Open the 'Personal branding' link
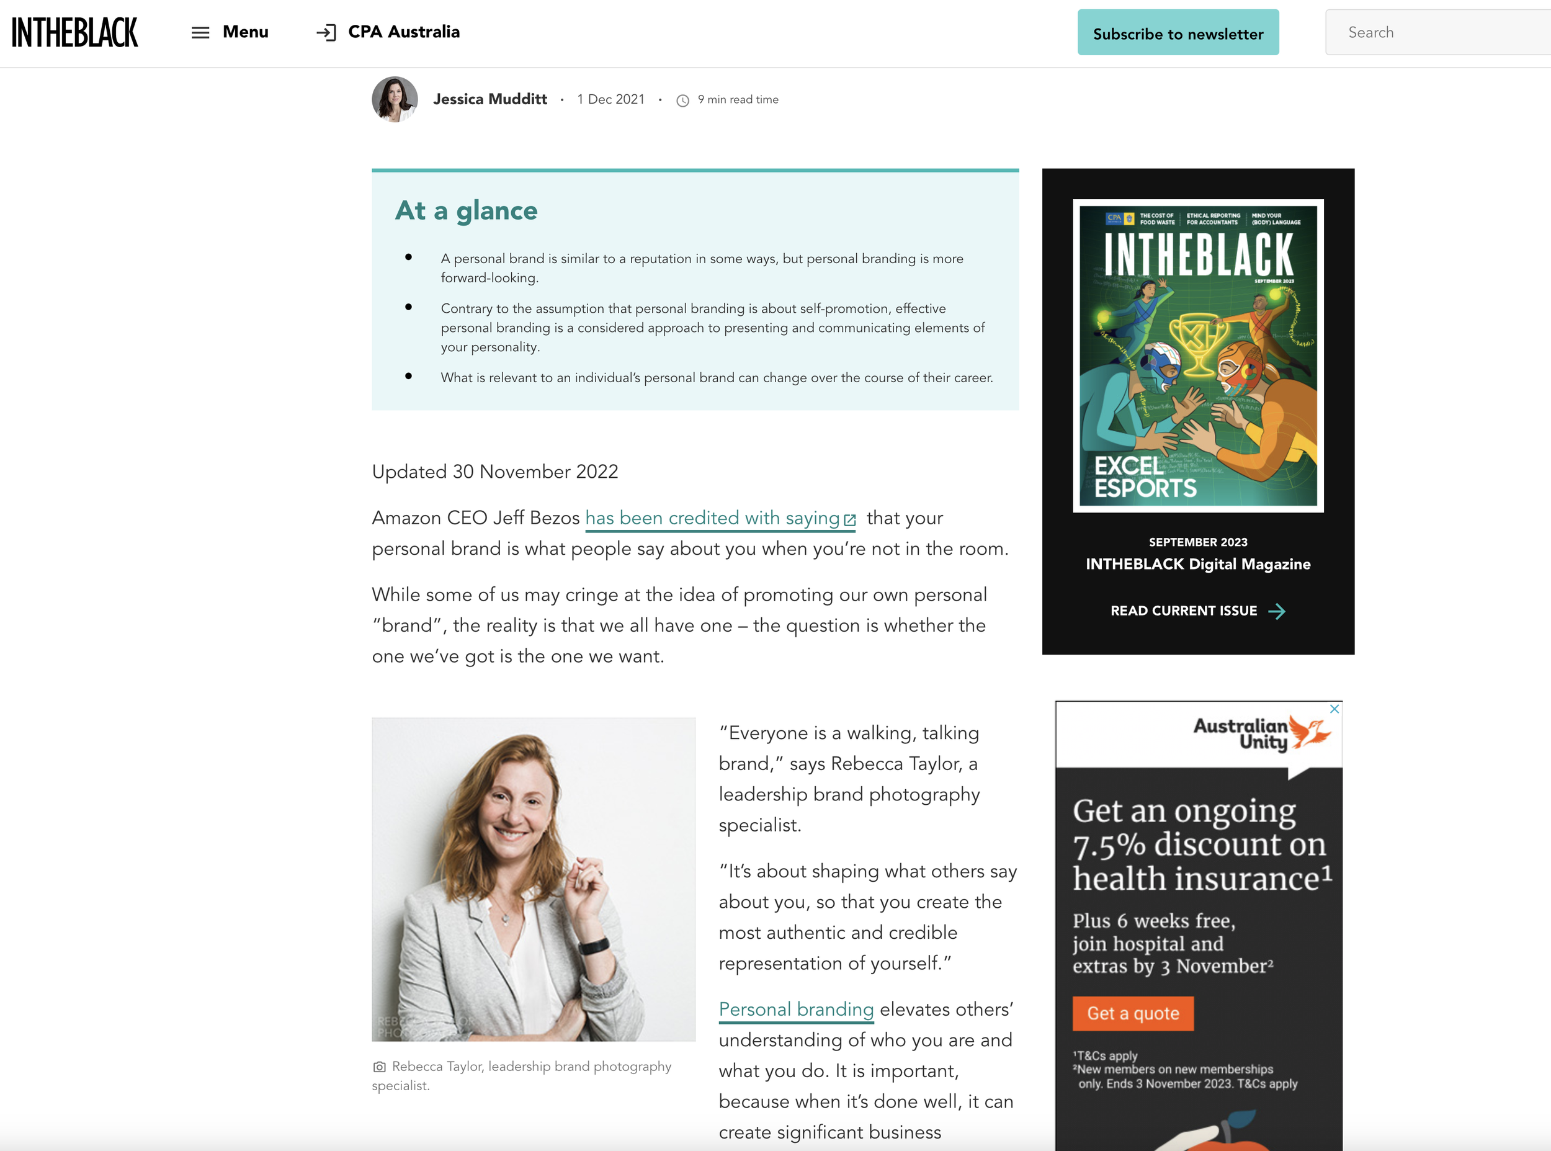Viewport: 1551px width, 1151px height. click(x=796, y=1009)
